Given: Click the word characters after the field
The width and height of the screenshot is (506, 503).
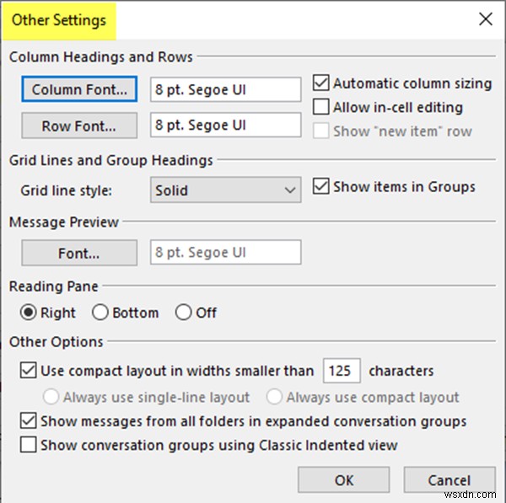Looking at the screenshot, I should [x=401, y=371].
